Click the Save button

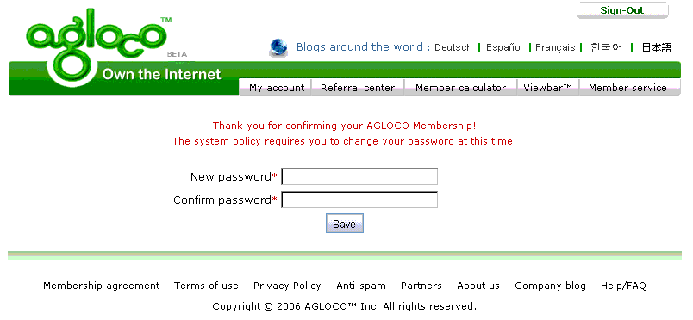coord(344,224)
